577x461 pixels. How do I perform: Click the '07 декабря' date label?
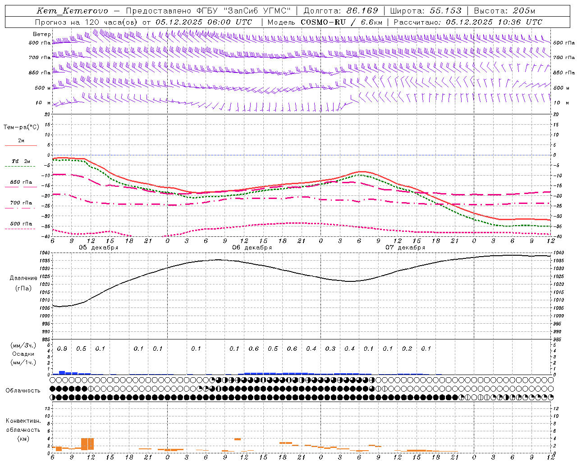pos(405,248)
